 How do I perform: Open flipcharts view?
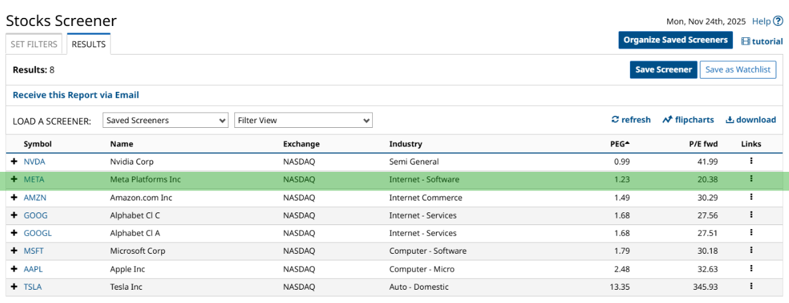coord(688,120)
